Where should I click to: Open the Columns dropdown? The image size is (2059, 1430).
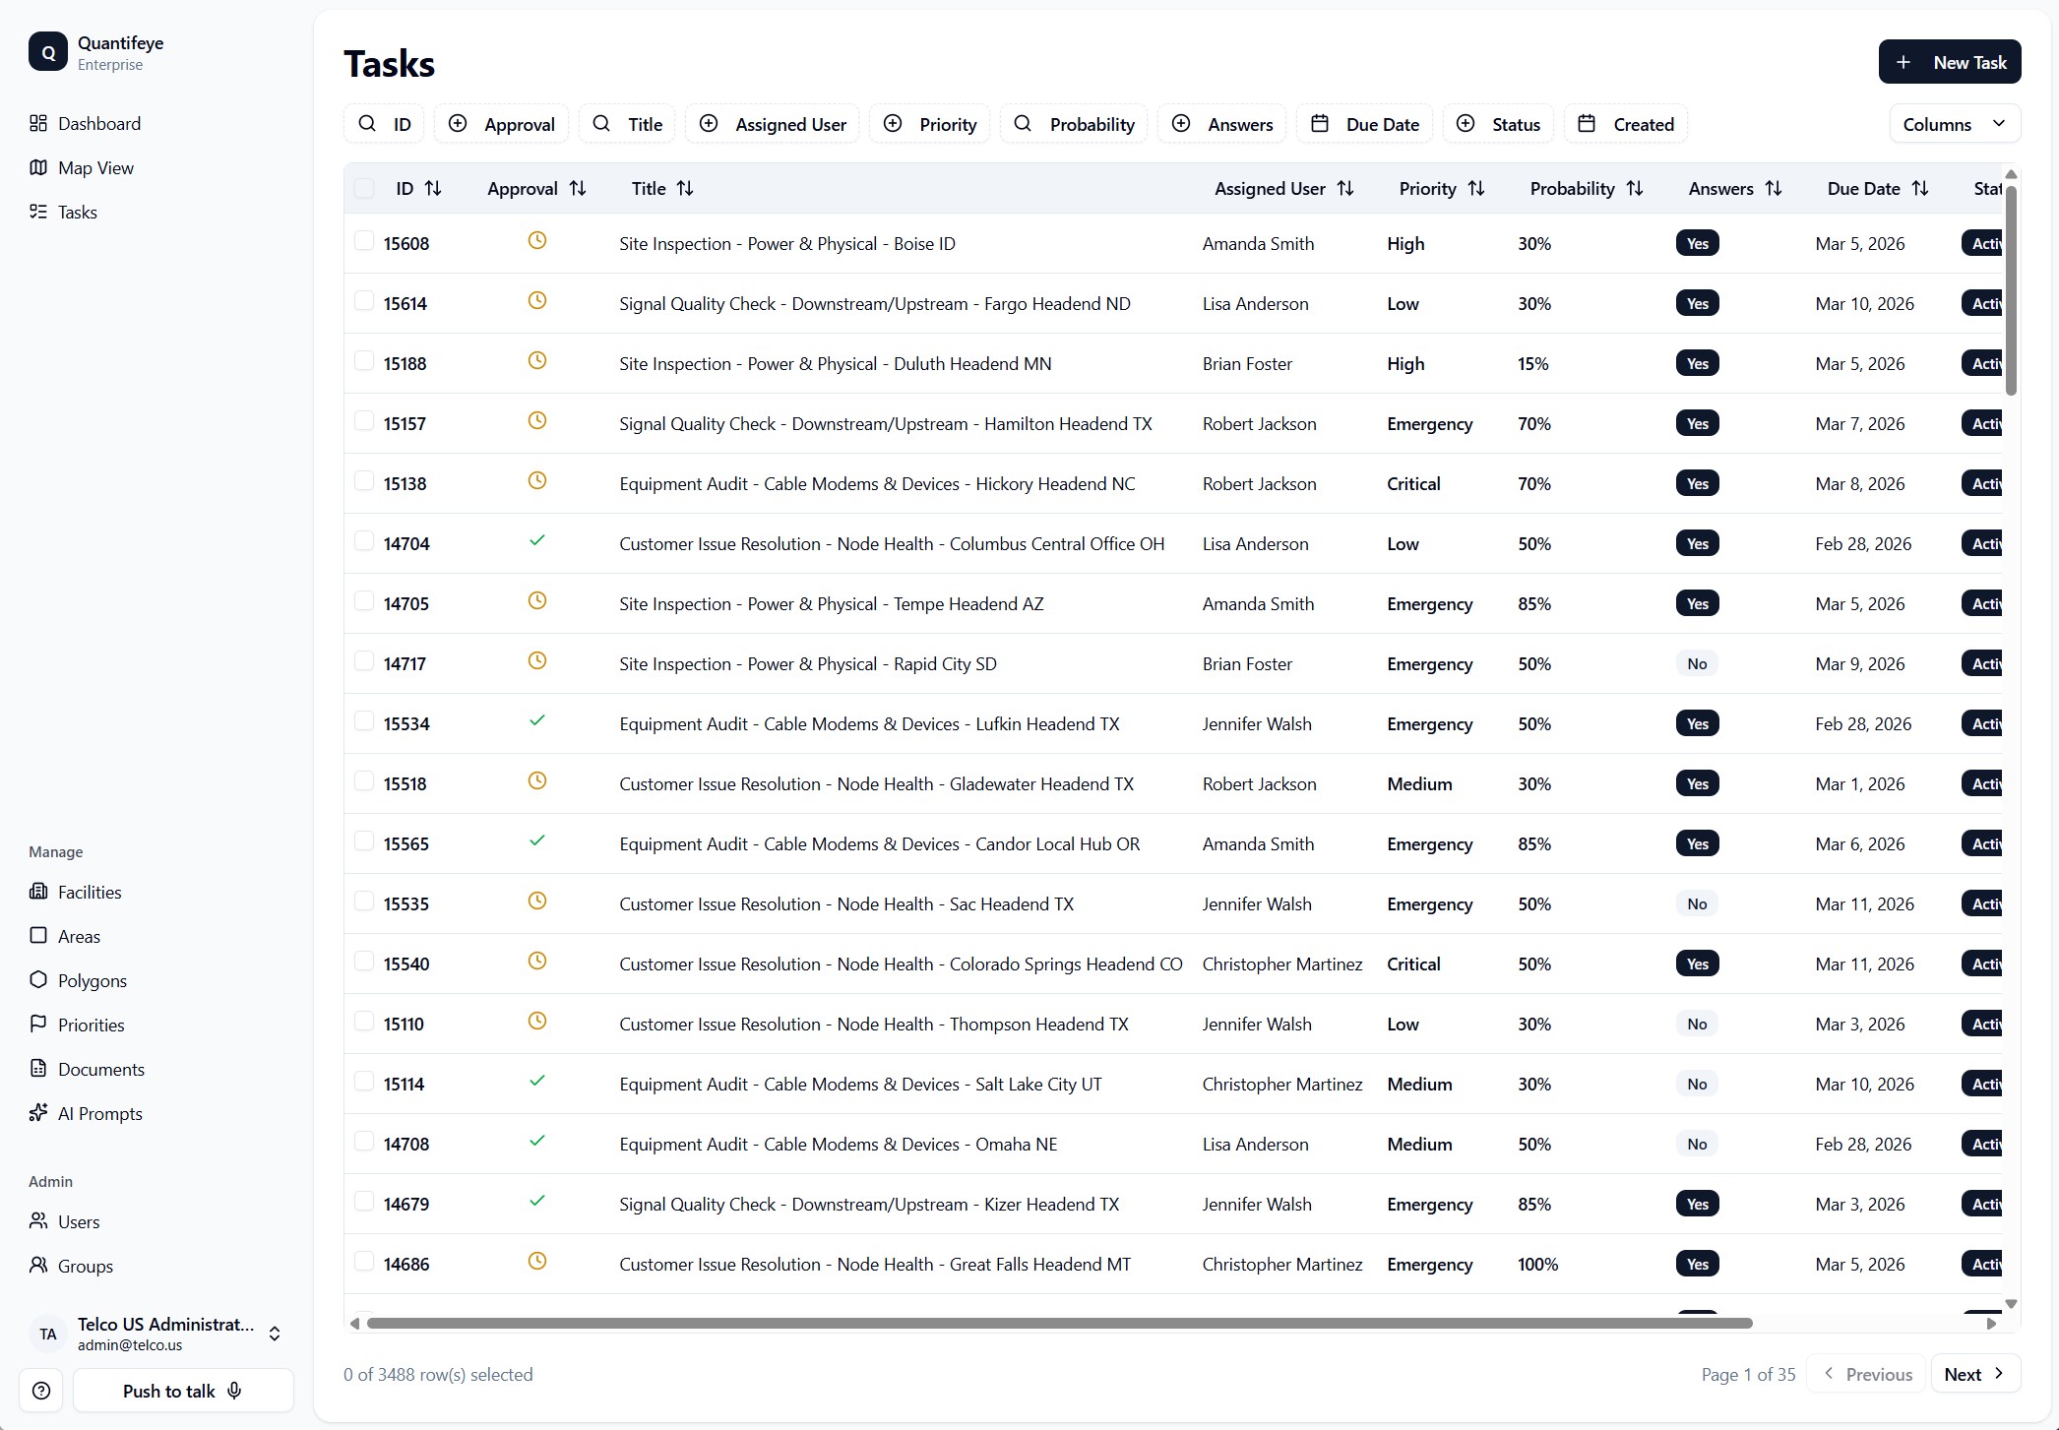[1955, 124]
